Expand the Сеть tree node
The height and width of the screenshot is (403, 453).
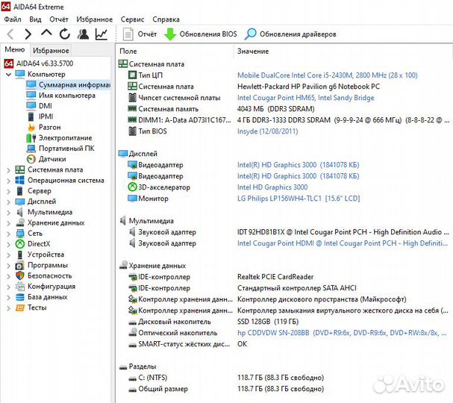[8, 234]
